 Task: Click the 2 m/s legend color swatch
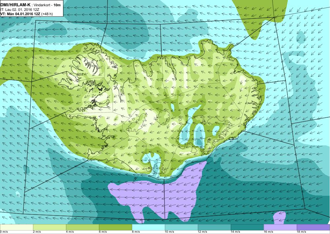(49, 227)
